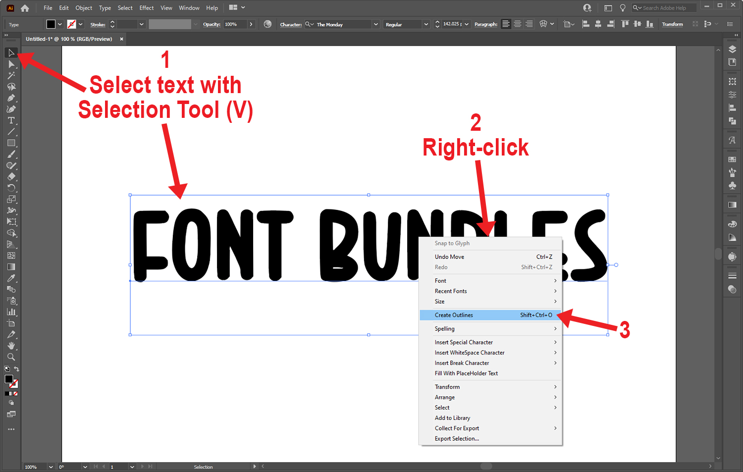
Task: Swap fill and stroke colors
Action: point(16,369)
